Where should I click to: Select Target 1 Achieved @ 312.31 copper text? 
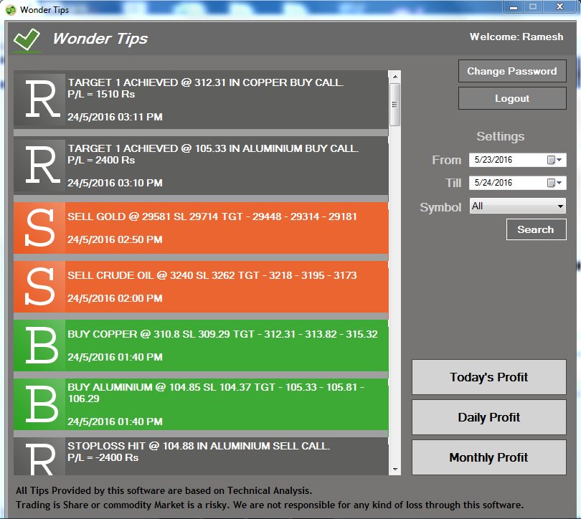click(x=205, y=82)
